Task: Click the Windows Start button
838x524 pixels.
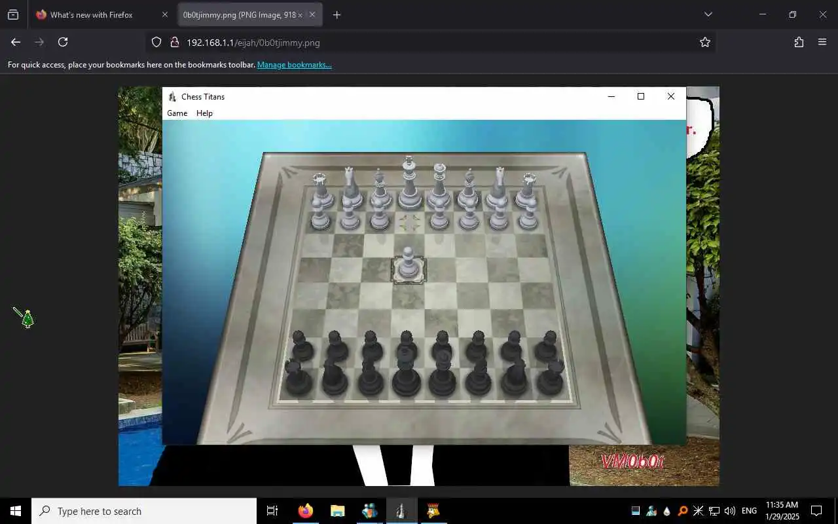Action: 16,511
